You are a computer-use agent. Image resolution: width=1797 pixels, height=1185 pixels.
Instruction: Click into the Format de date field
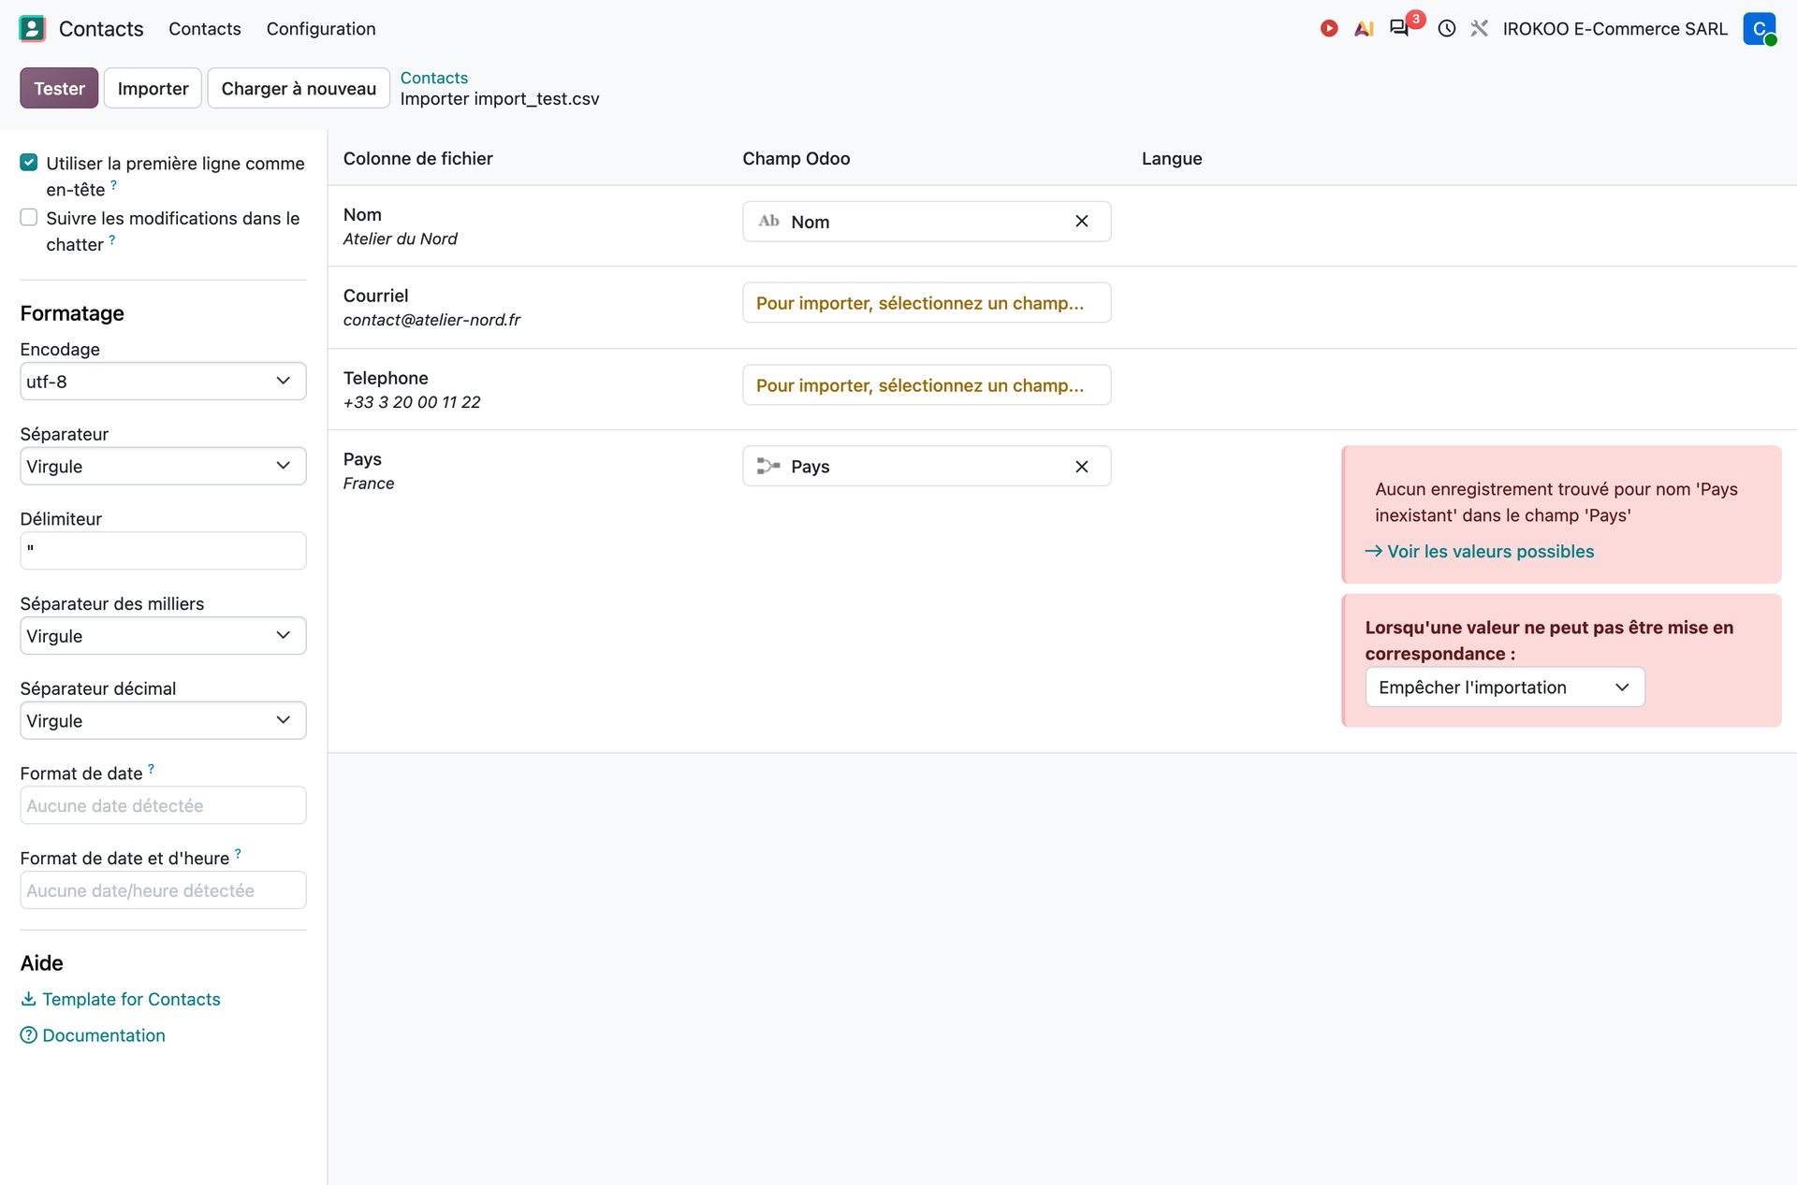(163, 805)
